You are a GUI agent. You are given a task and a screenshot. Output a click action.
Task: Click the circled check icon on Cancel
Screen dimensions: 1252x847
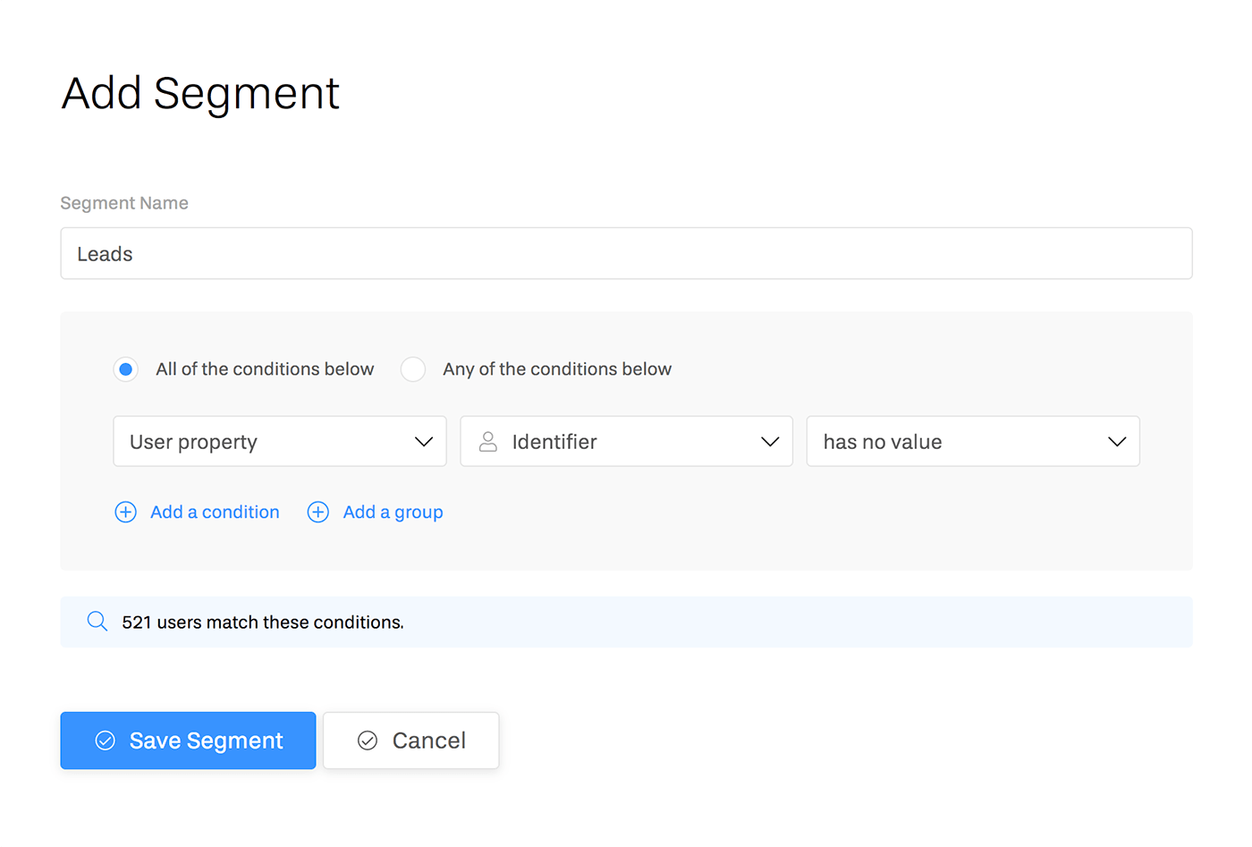point(368,741)
